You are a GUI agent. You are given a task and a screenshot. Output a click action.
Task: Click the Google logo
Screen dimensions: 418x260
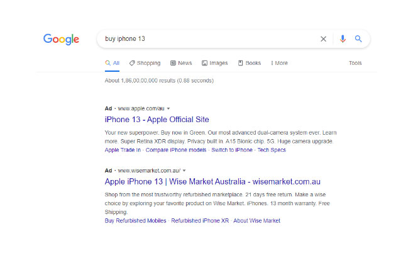(61, 39)
